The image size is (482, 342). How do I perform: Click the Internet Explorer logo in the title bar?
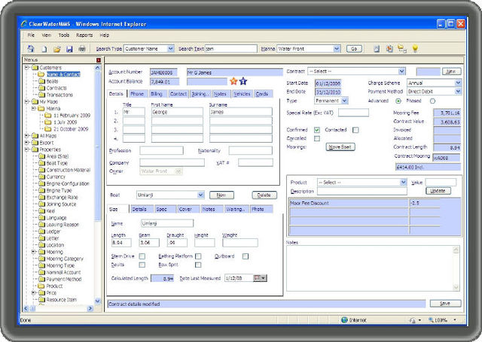point(24,23)
